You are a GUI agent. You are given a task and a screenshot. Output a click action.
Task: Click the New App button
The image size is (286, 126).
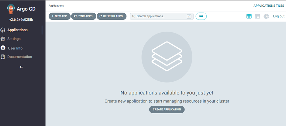(60, 16)
